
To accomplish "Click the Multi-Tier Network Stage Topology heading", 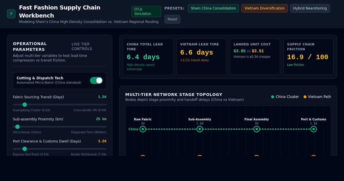I will click(x=174, y=95).
